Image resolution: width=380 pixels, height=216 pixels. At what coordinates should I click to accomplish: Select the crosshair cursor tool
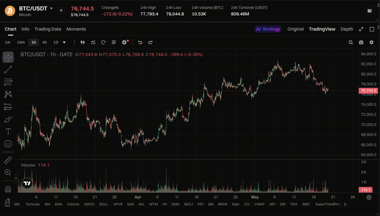click(x=8, y=57)
